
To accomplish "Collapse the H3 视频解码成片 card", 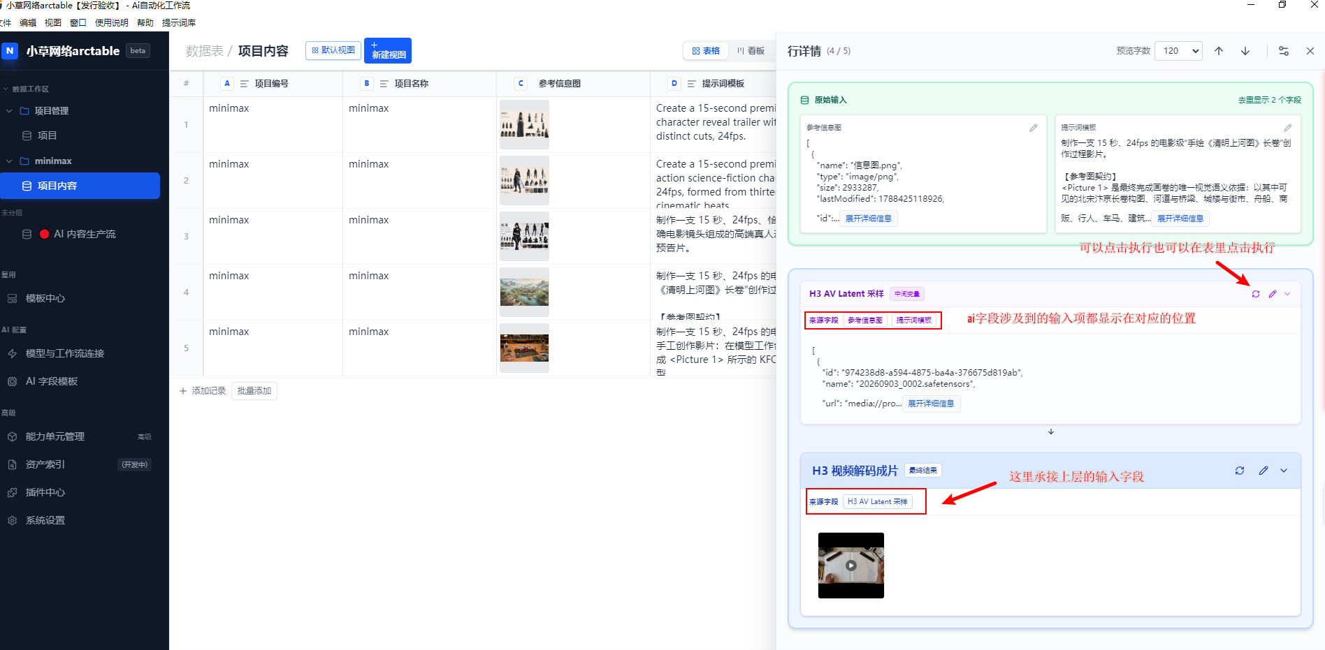I will click(x=1284, y=471).
